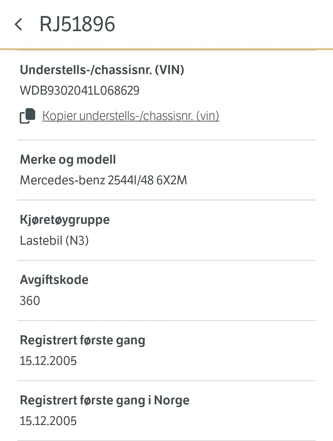Click the divider line above 'Merke og modell'
This screenshot has height=441, width=333.
(x=166, y=140)
